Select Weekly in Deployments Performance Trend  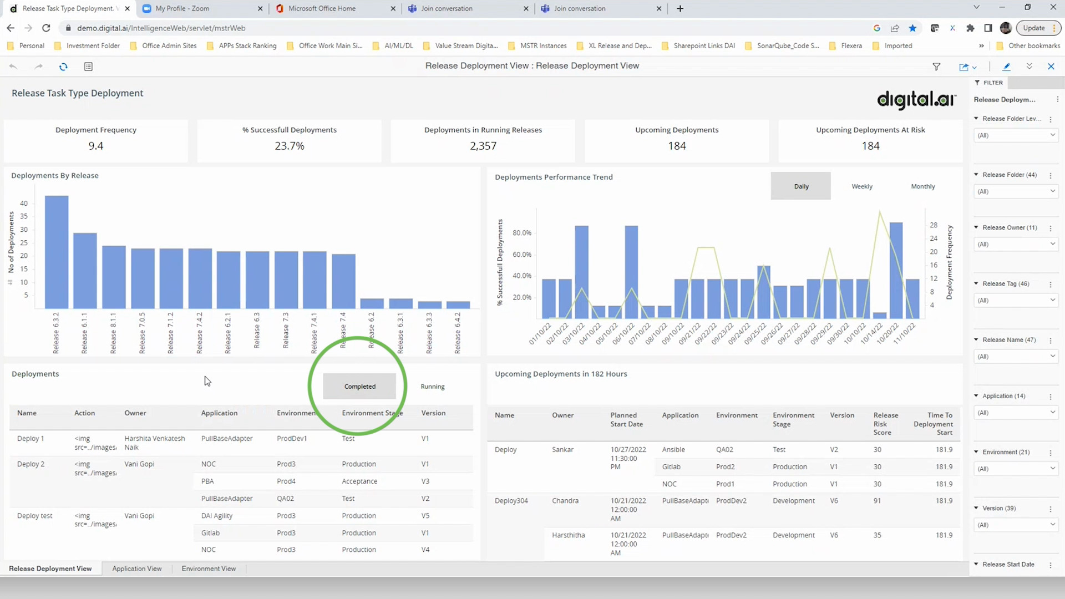pyautogui.click(x=861, y=186)
